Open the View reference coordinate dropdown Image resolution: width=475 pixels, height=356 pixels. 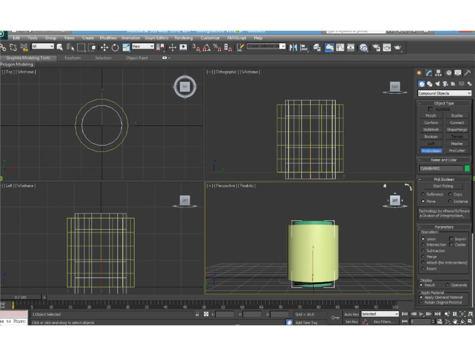pyautogui.click(x=142, y=46)
